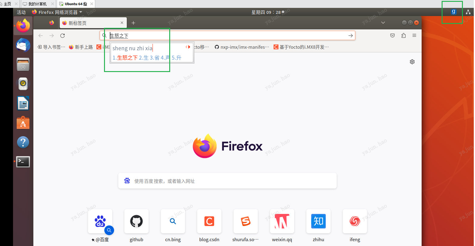
Task: Close the 新标签页 tab
Action: tap(122, 23)
